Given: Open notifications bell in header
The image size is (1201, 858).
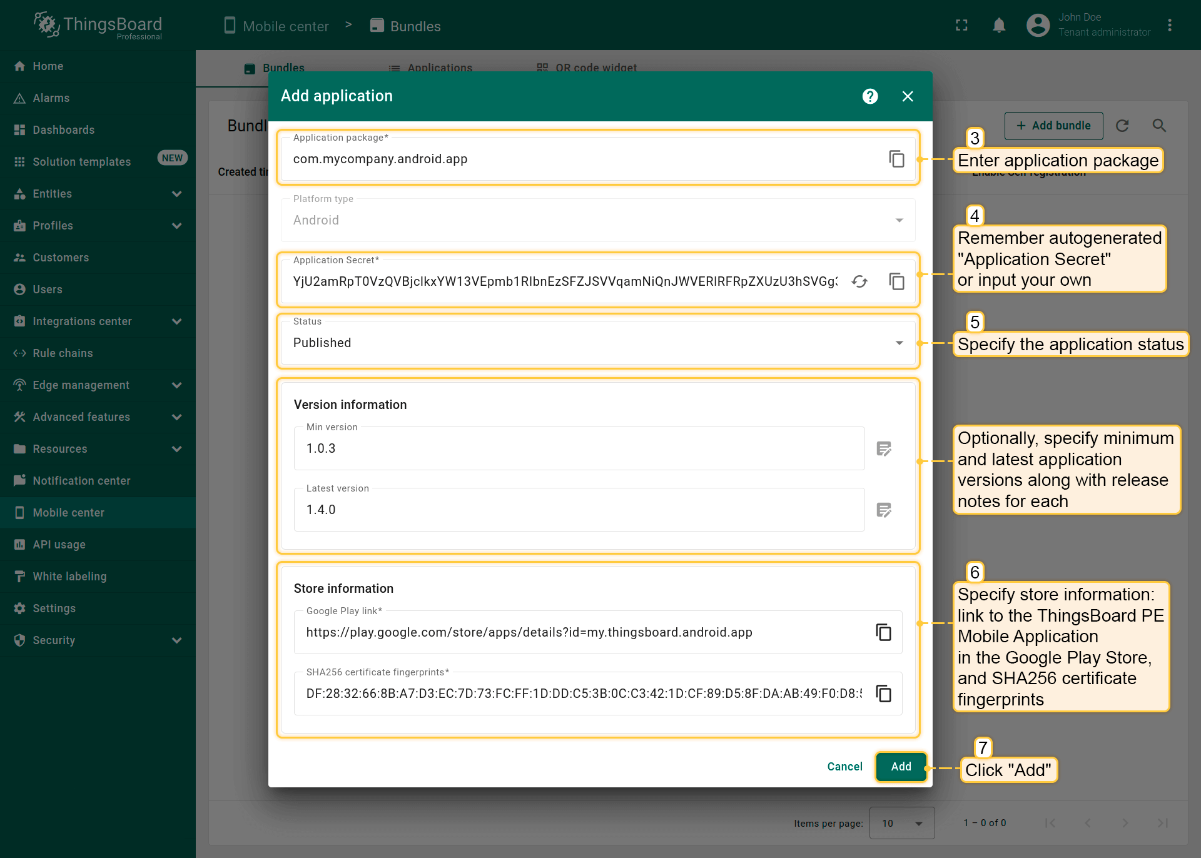Looking at the screenshot, I should 999,26.
